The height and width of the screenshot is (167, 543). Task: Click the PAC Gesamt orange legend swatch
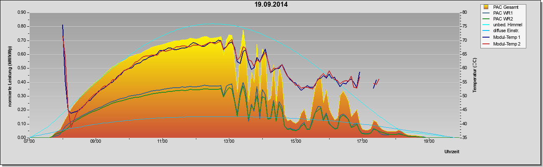pos(487,7)
